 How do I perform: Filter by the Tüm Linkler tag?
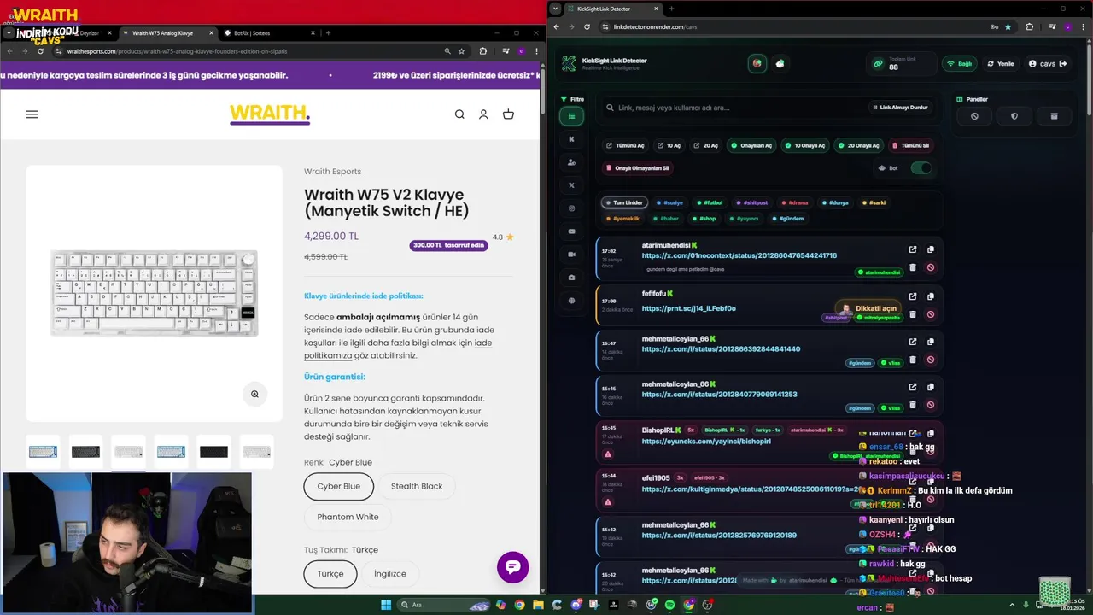[x=624, y=203]
